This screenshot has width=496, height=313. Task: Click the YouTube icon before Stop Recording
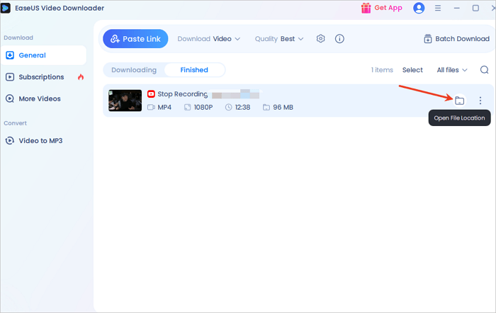pos(151,94)
